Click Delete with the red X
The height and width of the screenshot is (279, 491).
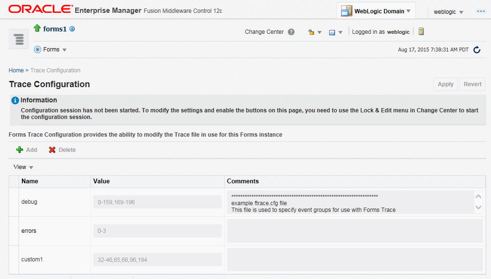pyautogui.click(x=62, y=150)
